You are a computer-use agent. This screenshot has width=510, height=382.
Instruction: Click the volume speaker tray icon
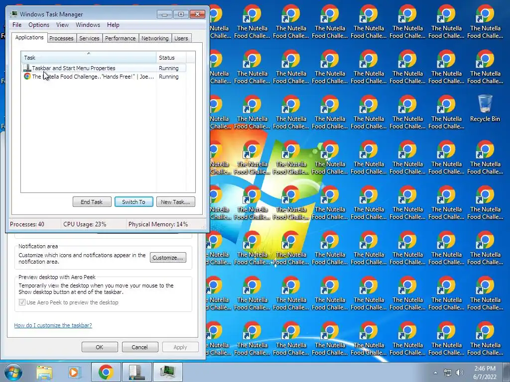[x=460, y=373]
